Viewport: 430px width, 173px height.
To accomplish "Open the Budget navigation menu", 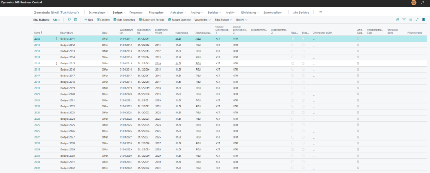I will coord(119,13).
